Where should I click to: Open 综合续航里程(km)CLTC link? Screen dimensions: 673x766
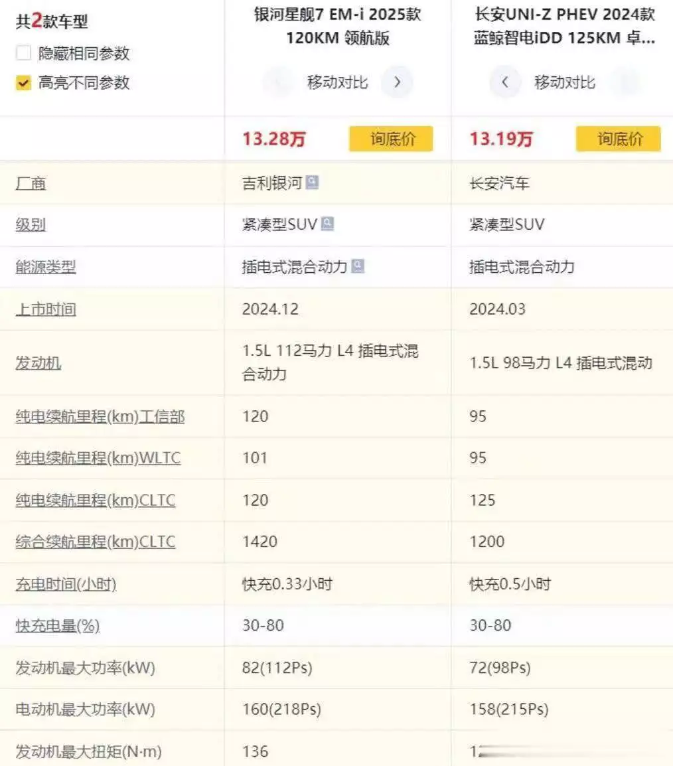(x=95, y=542)
